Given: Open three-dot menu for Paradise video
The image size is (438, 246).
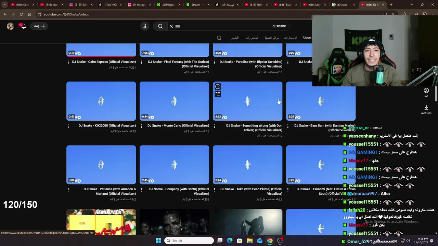Looking at the screenshot, I should 215,62.
